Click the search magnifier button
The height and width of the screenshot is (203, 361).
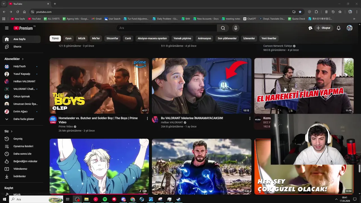click(223, 28)
